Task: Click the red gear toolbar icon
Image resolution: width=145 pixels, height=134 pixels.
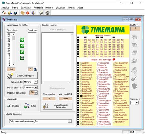Action: click(28, 13)
